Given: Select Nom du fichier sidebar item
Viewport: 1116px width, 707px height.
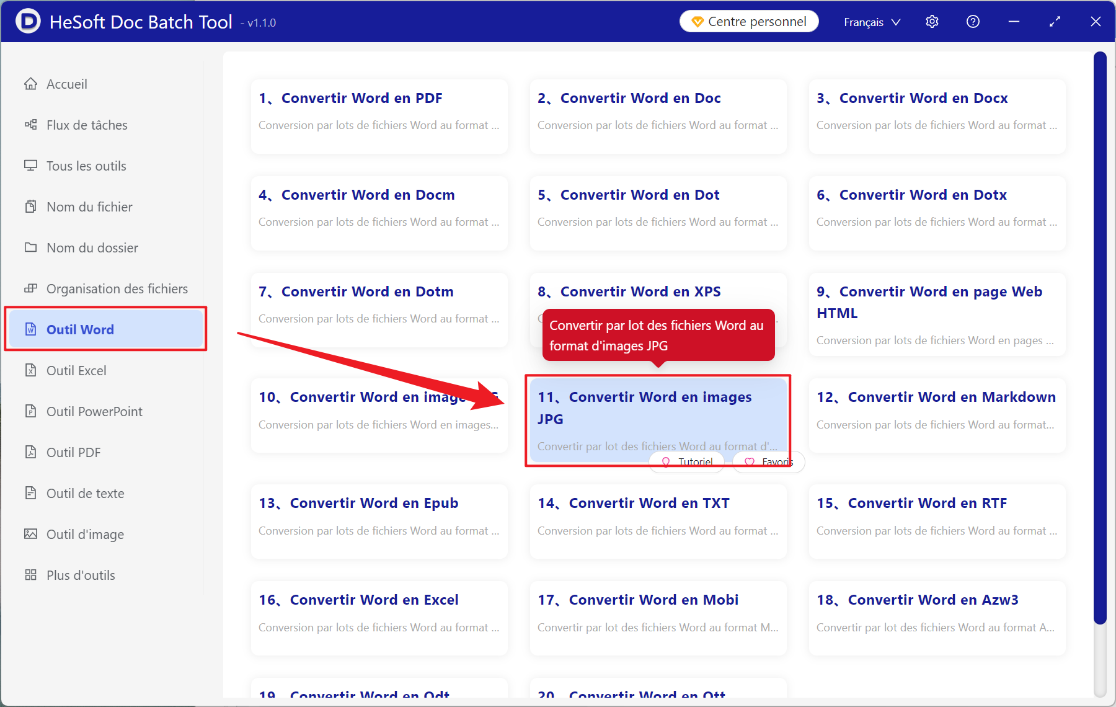Looking at the screenshot, I should tap(105, 207).
